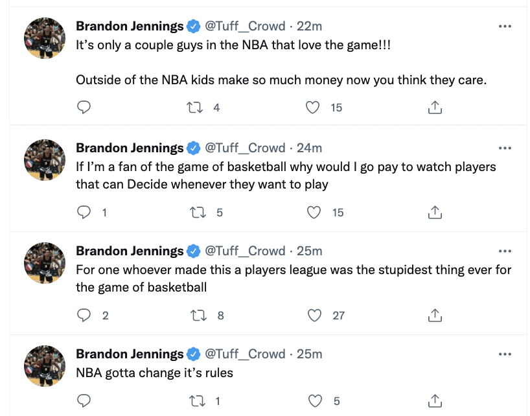Click the avatar on the 'NBA gotta change' tweet
The height and width of the screenshot is (416, 530).
45,366
